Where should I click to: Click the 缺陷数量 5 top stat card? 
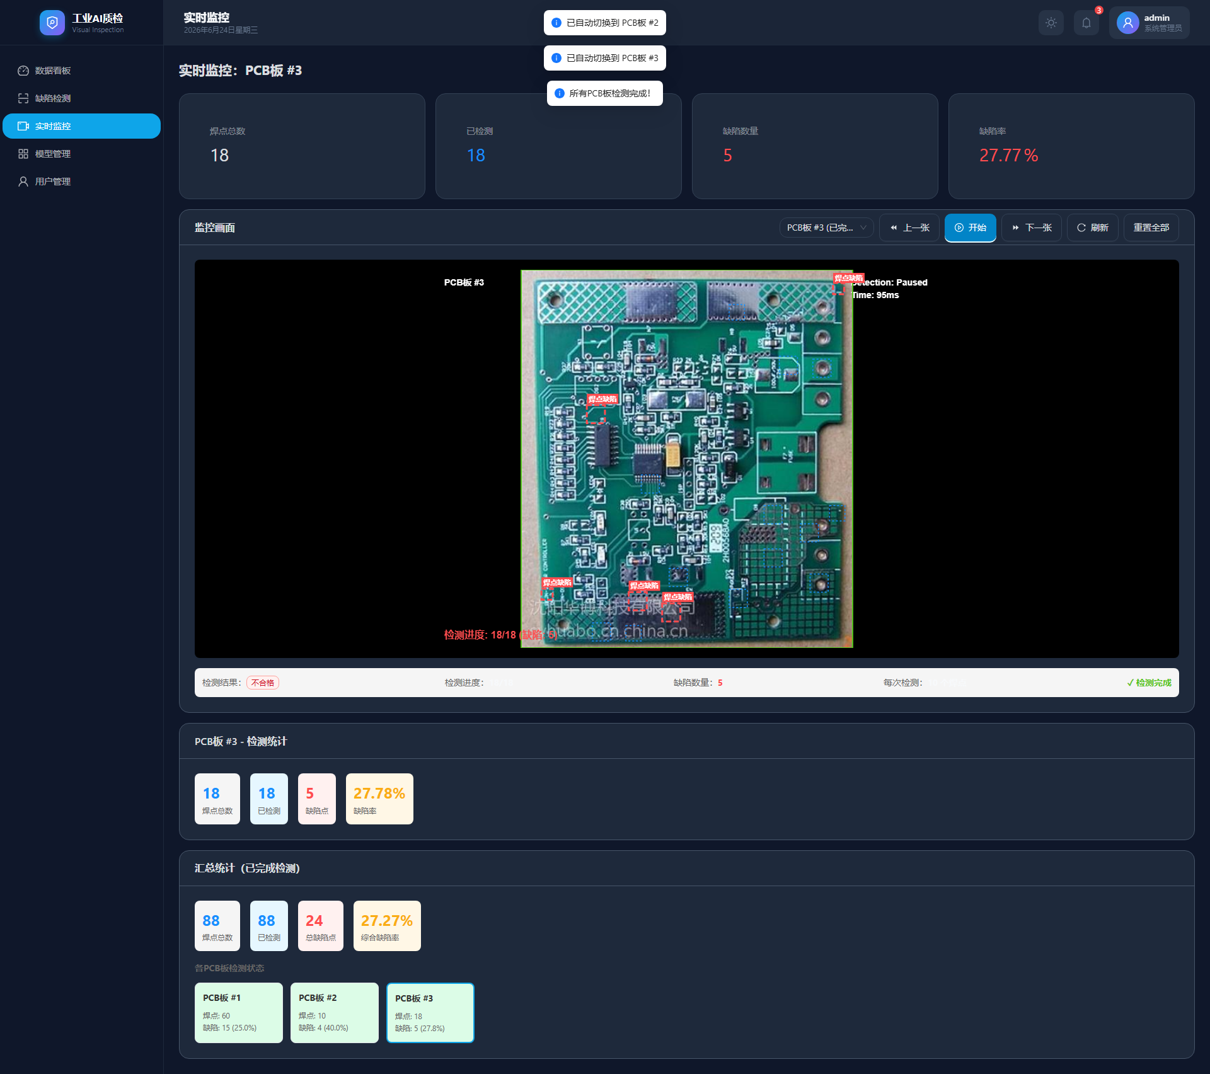click(815, 146)
